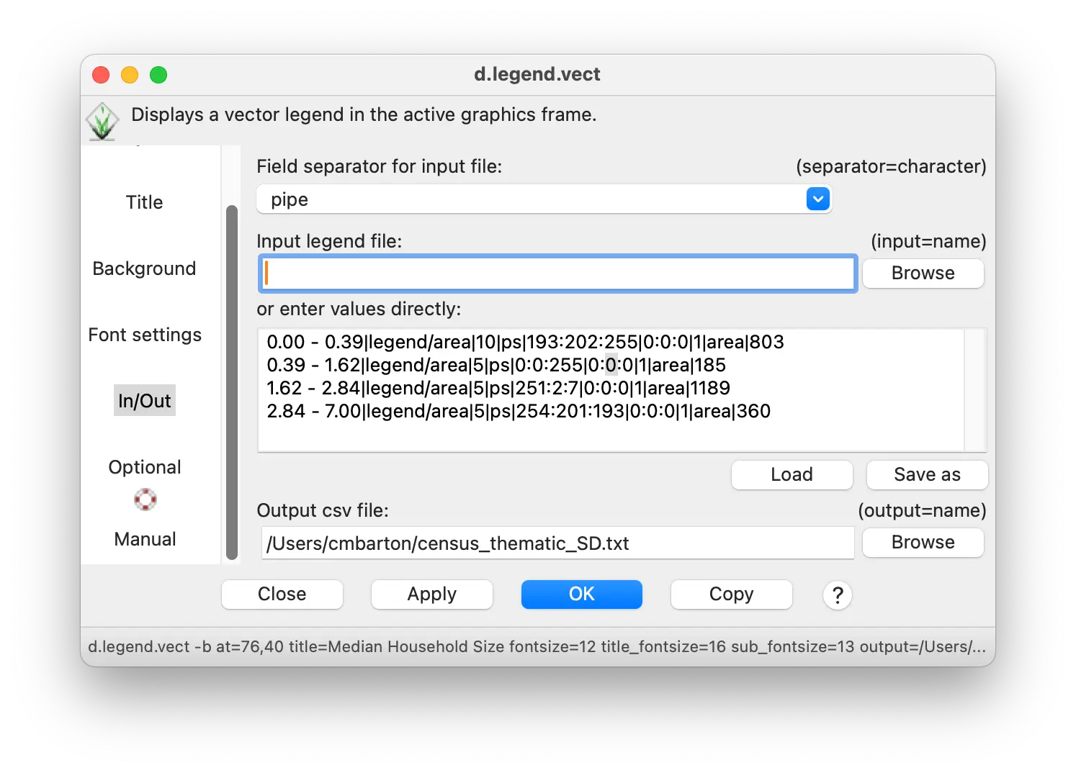1076x773 pixels.
Task: Click the red close window button
Action: coord(101,75)
